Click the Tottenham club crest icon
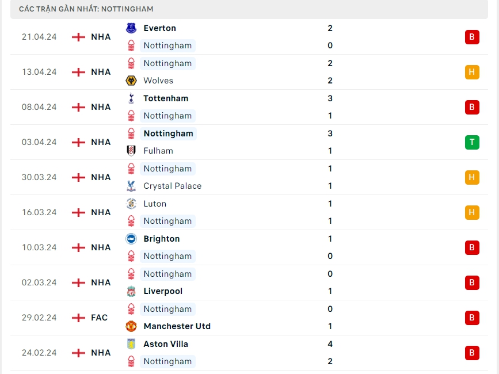The width and height of the screenshot is (499, 374). point(132,98)
